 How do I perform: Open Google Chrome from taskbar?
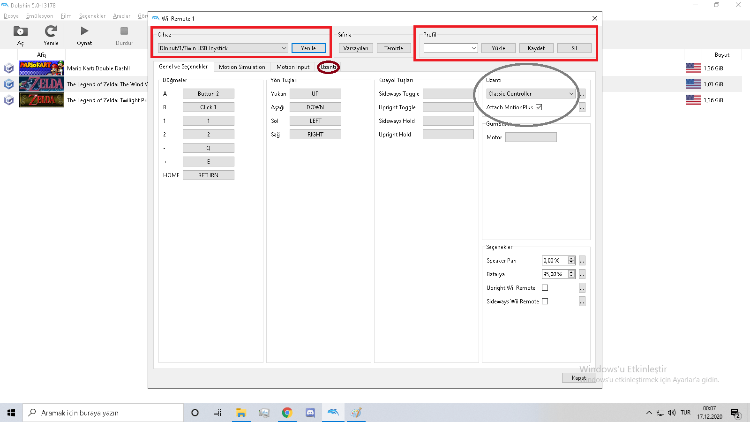point(287,413)
